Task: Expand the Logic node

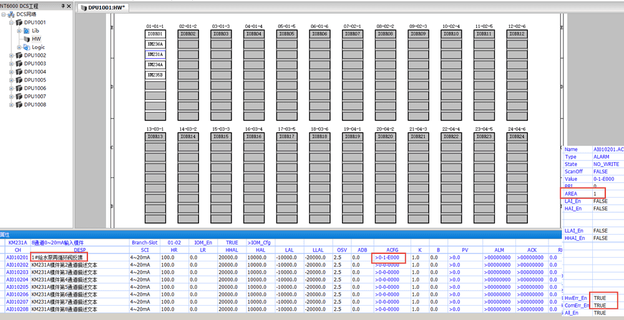Action: (19, 47)
